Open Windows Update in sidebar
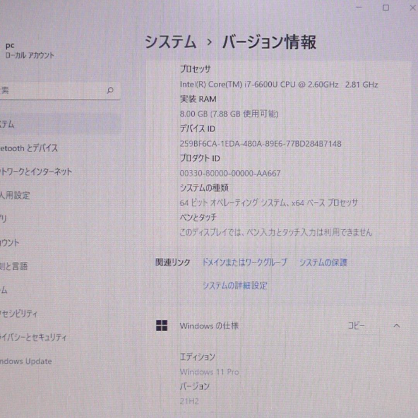 tap(26, 361)
